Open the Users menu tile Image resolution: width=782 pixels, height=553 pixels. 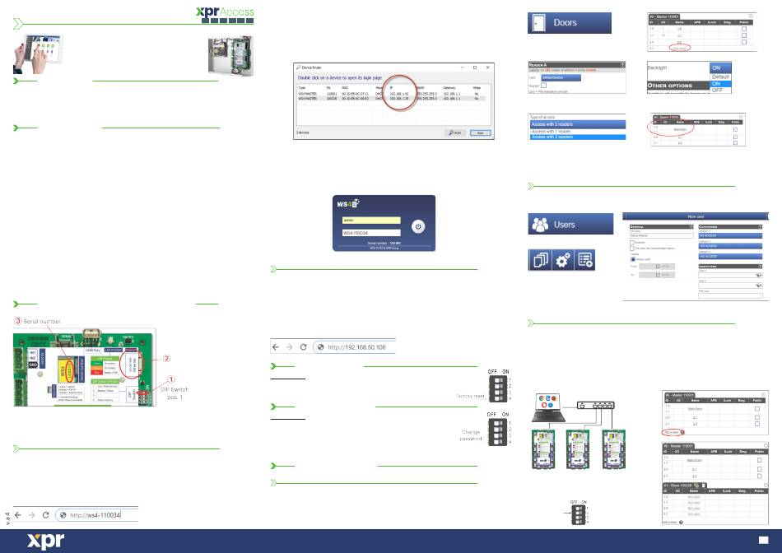click(x=570, y=224)
